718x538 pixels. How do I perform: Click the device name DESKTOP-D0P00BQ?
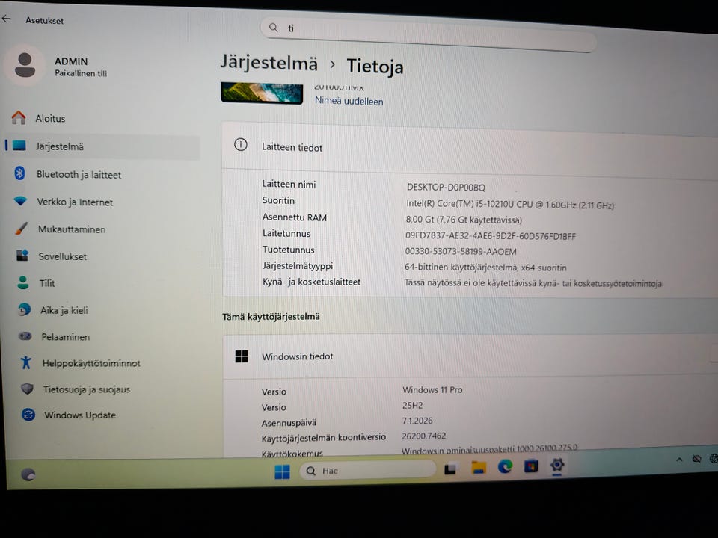click(446, 187)
